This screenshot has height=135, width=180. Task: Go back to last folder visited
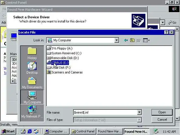click(x=126, y=40)
